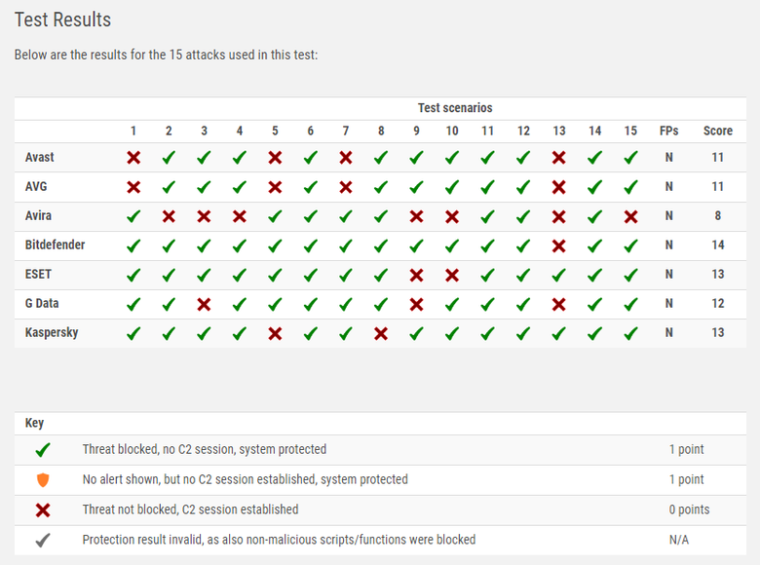
Task: Click the red cross icon in Key
Action: [x=43, y=509]
